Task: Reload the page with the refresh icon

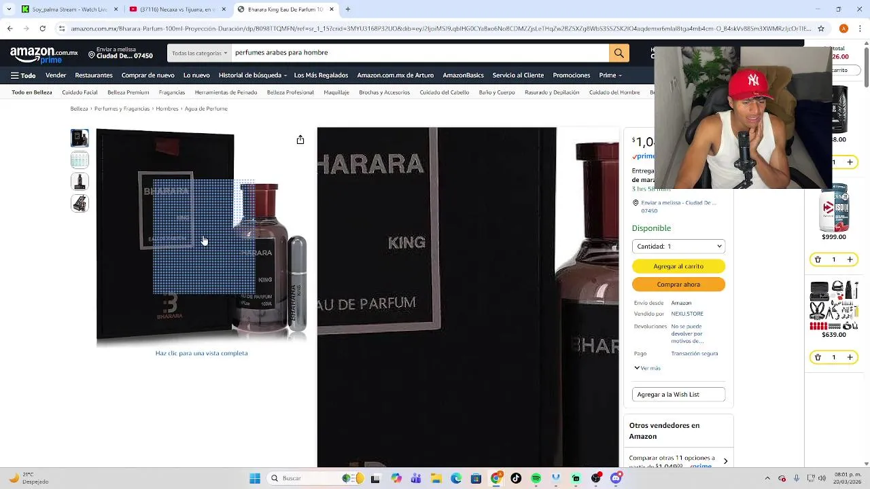Action: click(42, 29)
